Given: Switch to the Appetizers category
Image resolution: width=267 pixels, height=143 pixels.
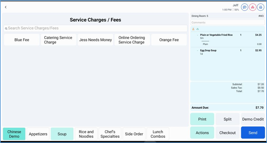Looking at the screenshot, I should 38,134.
